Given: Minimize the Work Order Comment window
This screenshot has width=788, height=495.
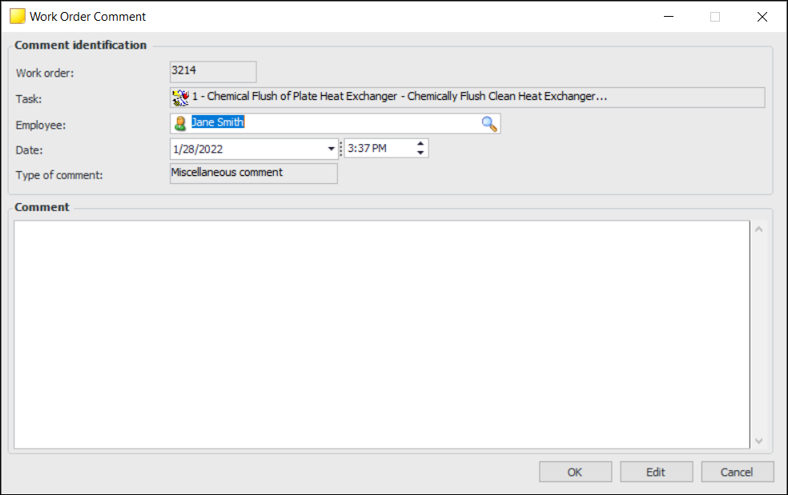Looking at the screenshot, I should coord(669,17).
